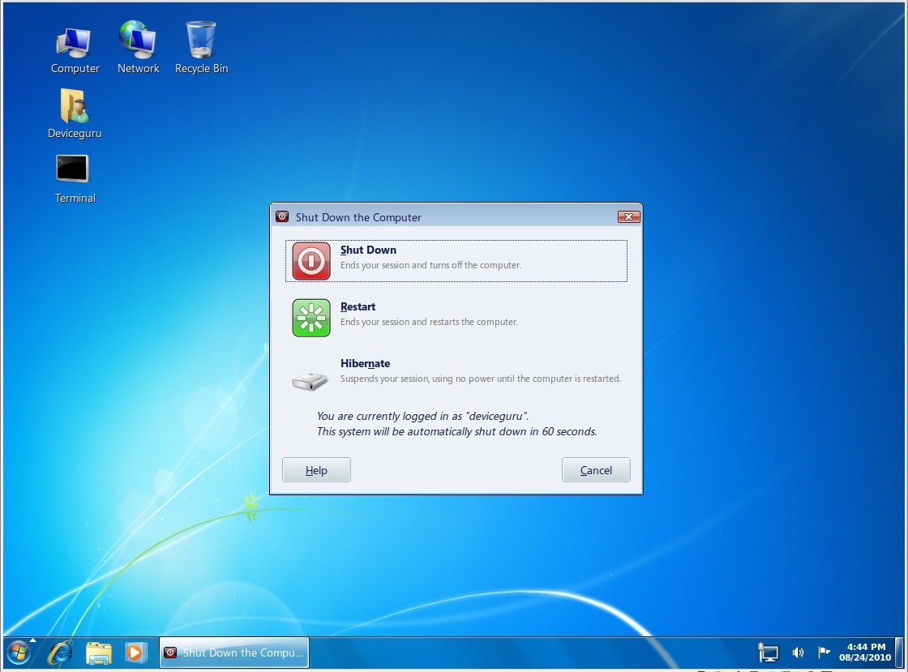Screen dimensions: 908x672
Task: Select the Shut Down option label
Action: point(368,250)
